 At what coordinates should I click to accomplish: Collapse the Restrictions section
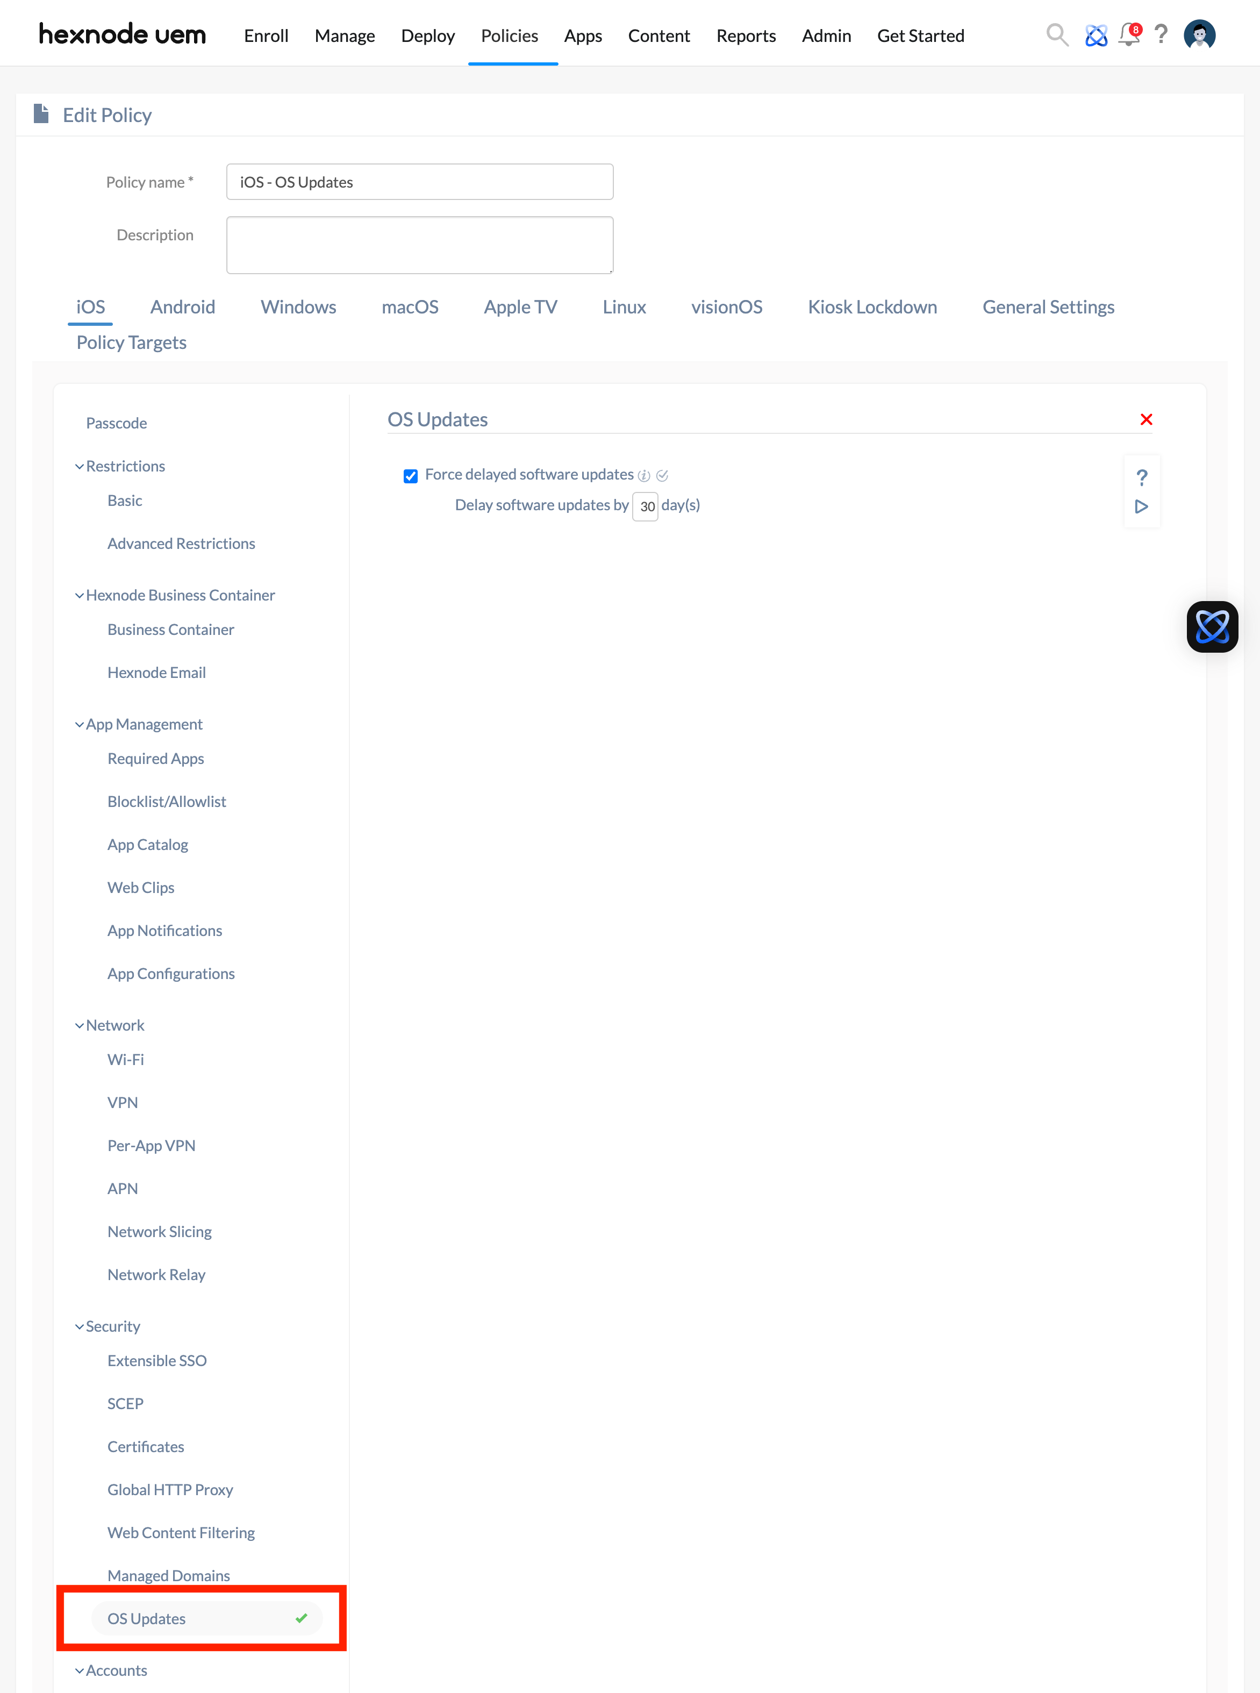click(80, 467)
